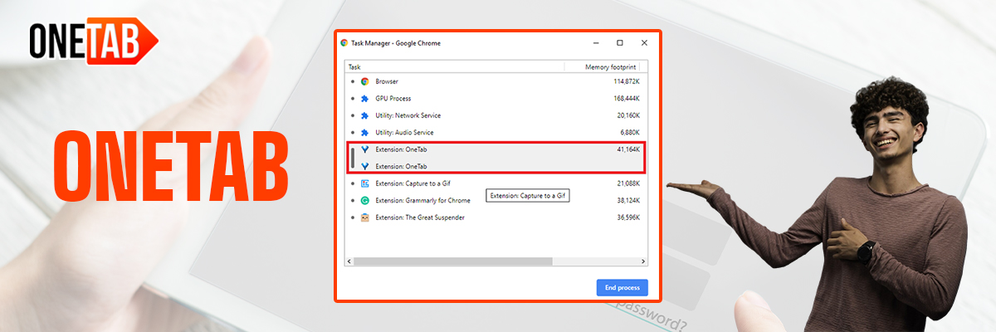
Task: Click the 168,444K memory value
Action: coord(626,99)
